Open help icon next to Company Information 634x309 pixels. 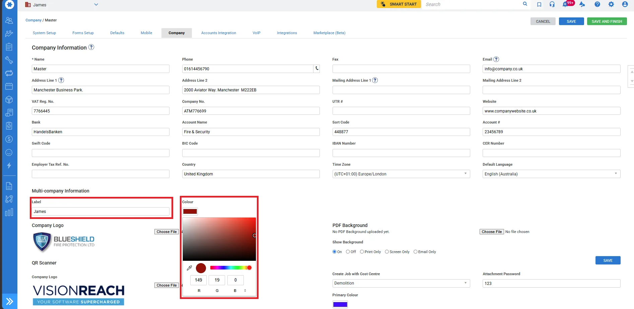[91, 47]
